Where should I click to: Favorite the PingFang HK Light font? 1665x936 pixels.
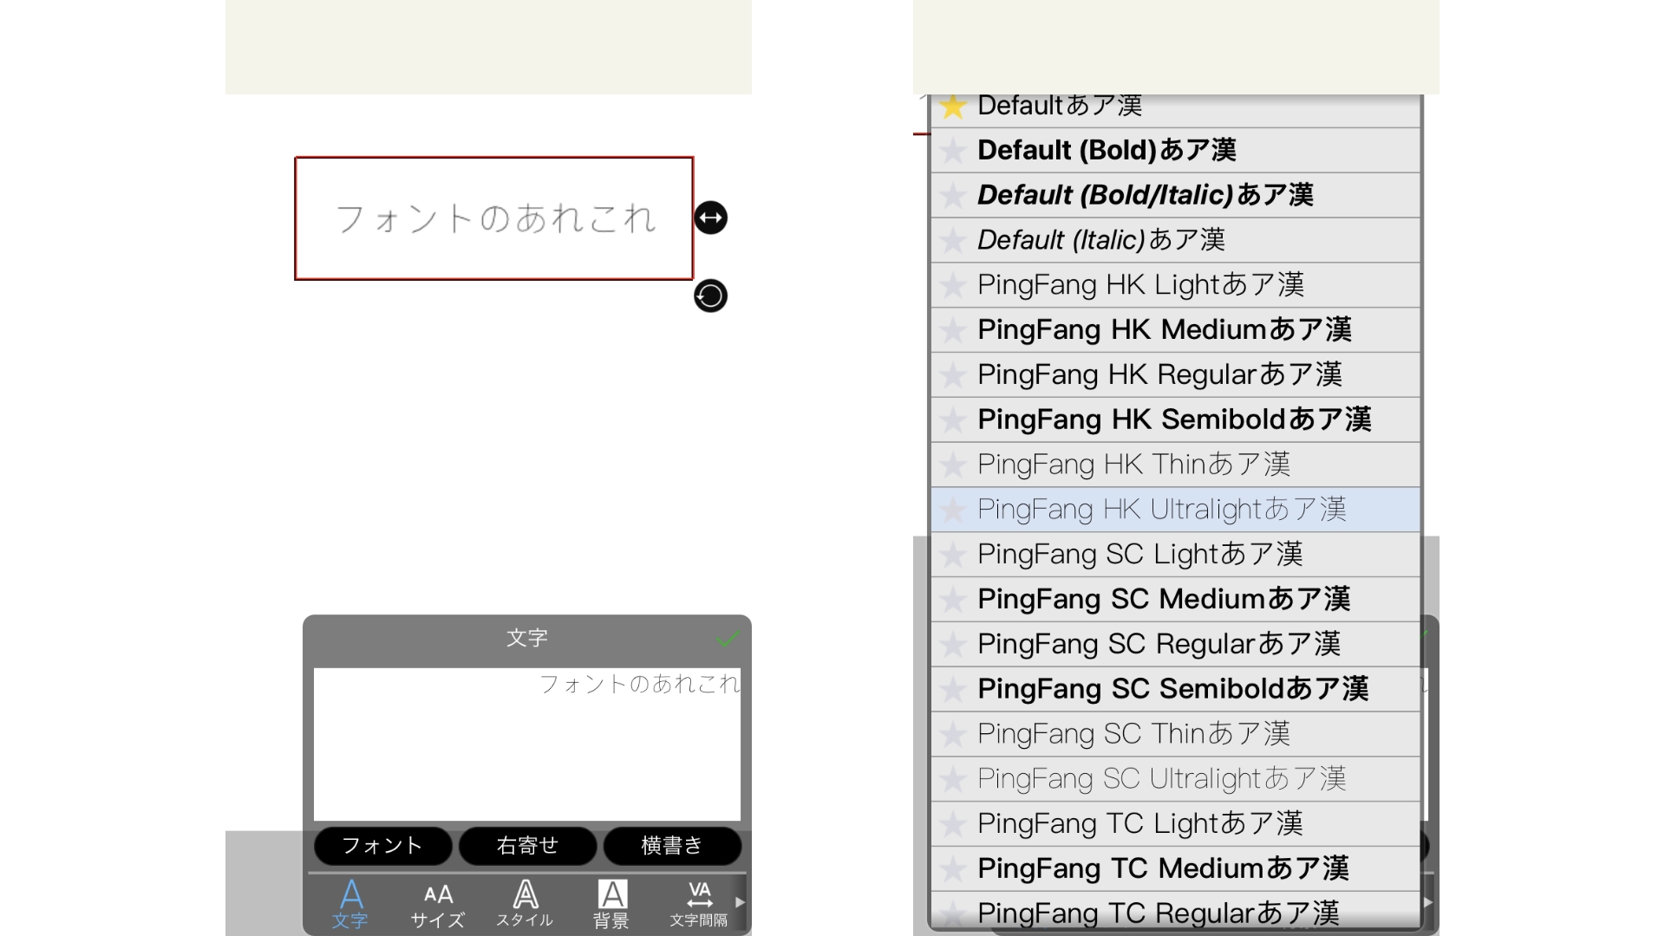(954, 284)
